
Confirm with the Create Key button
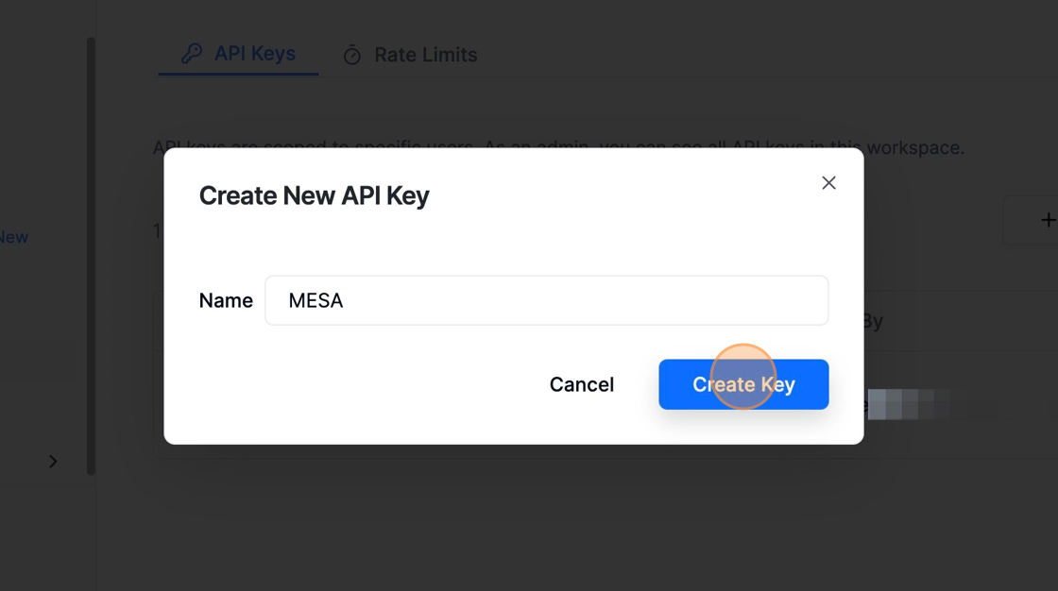click(743, 384)
